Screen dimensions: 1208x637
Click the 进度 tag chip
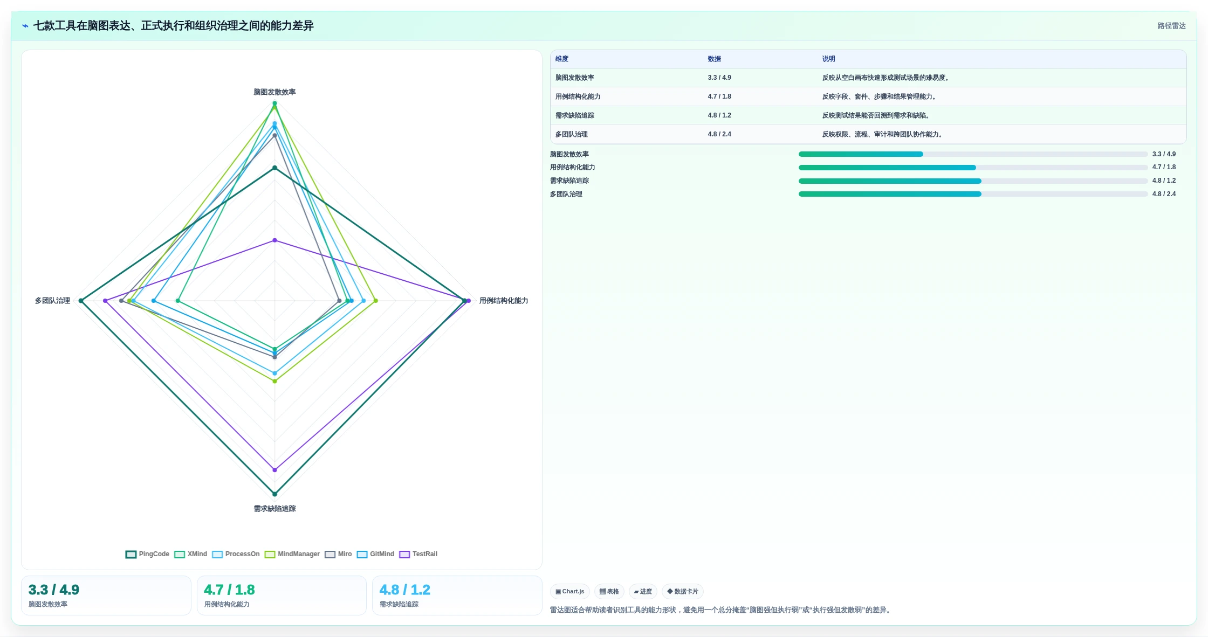point(643,591)
